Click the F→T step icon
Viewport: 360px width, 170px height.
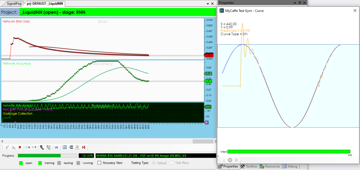click(x=34, y=148)
